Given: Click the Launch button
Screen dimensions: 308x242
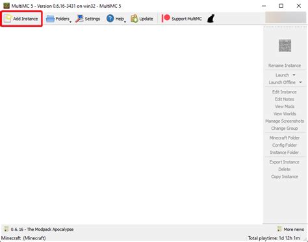Looking at the screenshot, I should pyautogui.click(x=282, y=75).
